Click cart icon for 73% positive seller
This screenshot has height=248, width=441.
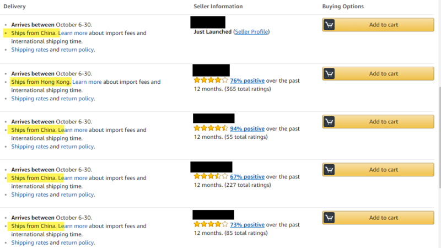coord(329,218)
